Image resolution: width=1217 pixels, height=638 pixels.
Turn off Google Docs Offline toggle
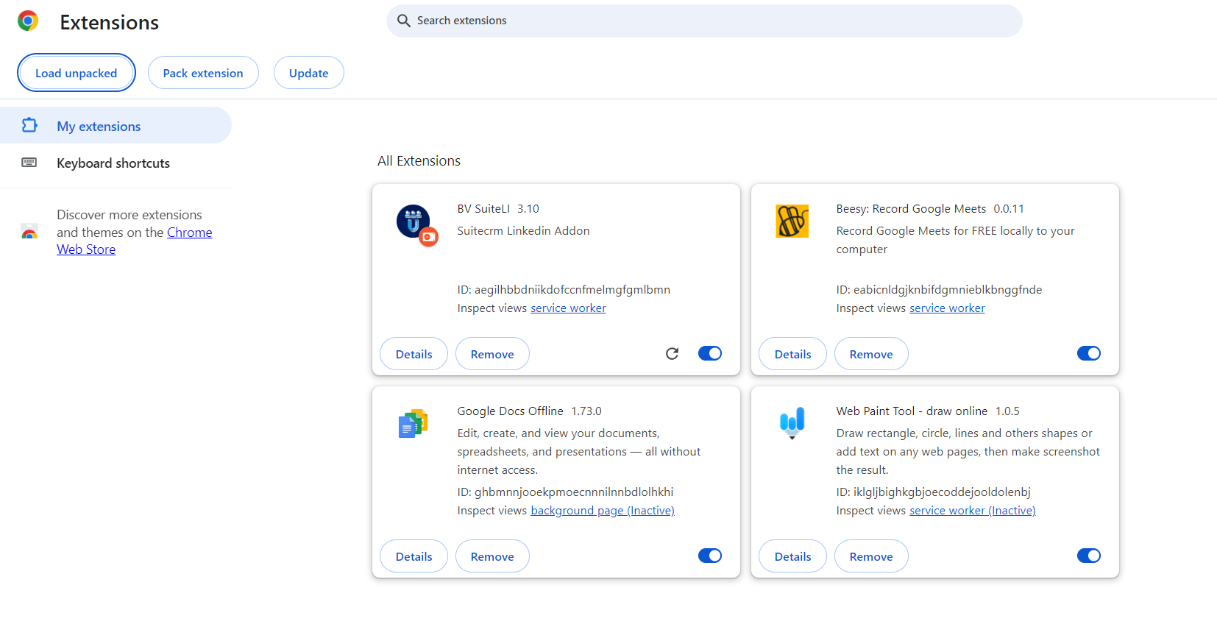pyautogui.click(x=710, y=556)
